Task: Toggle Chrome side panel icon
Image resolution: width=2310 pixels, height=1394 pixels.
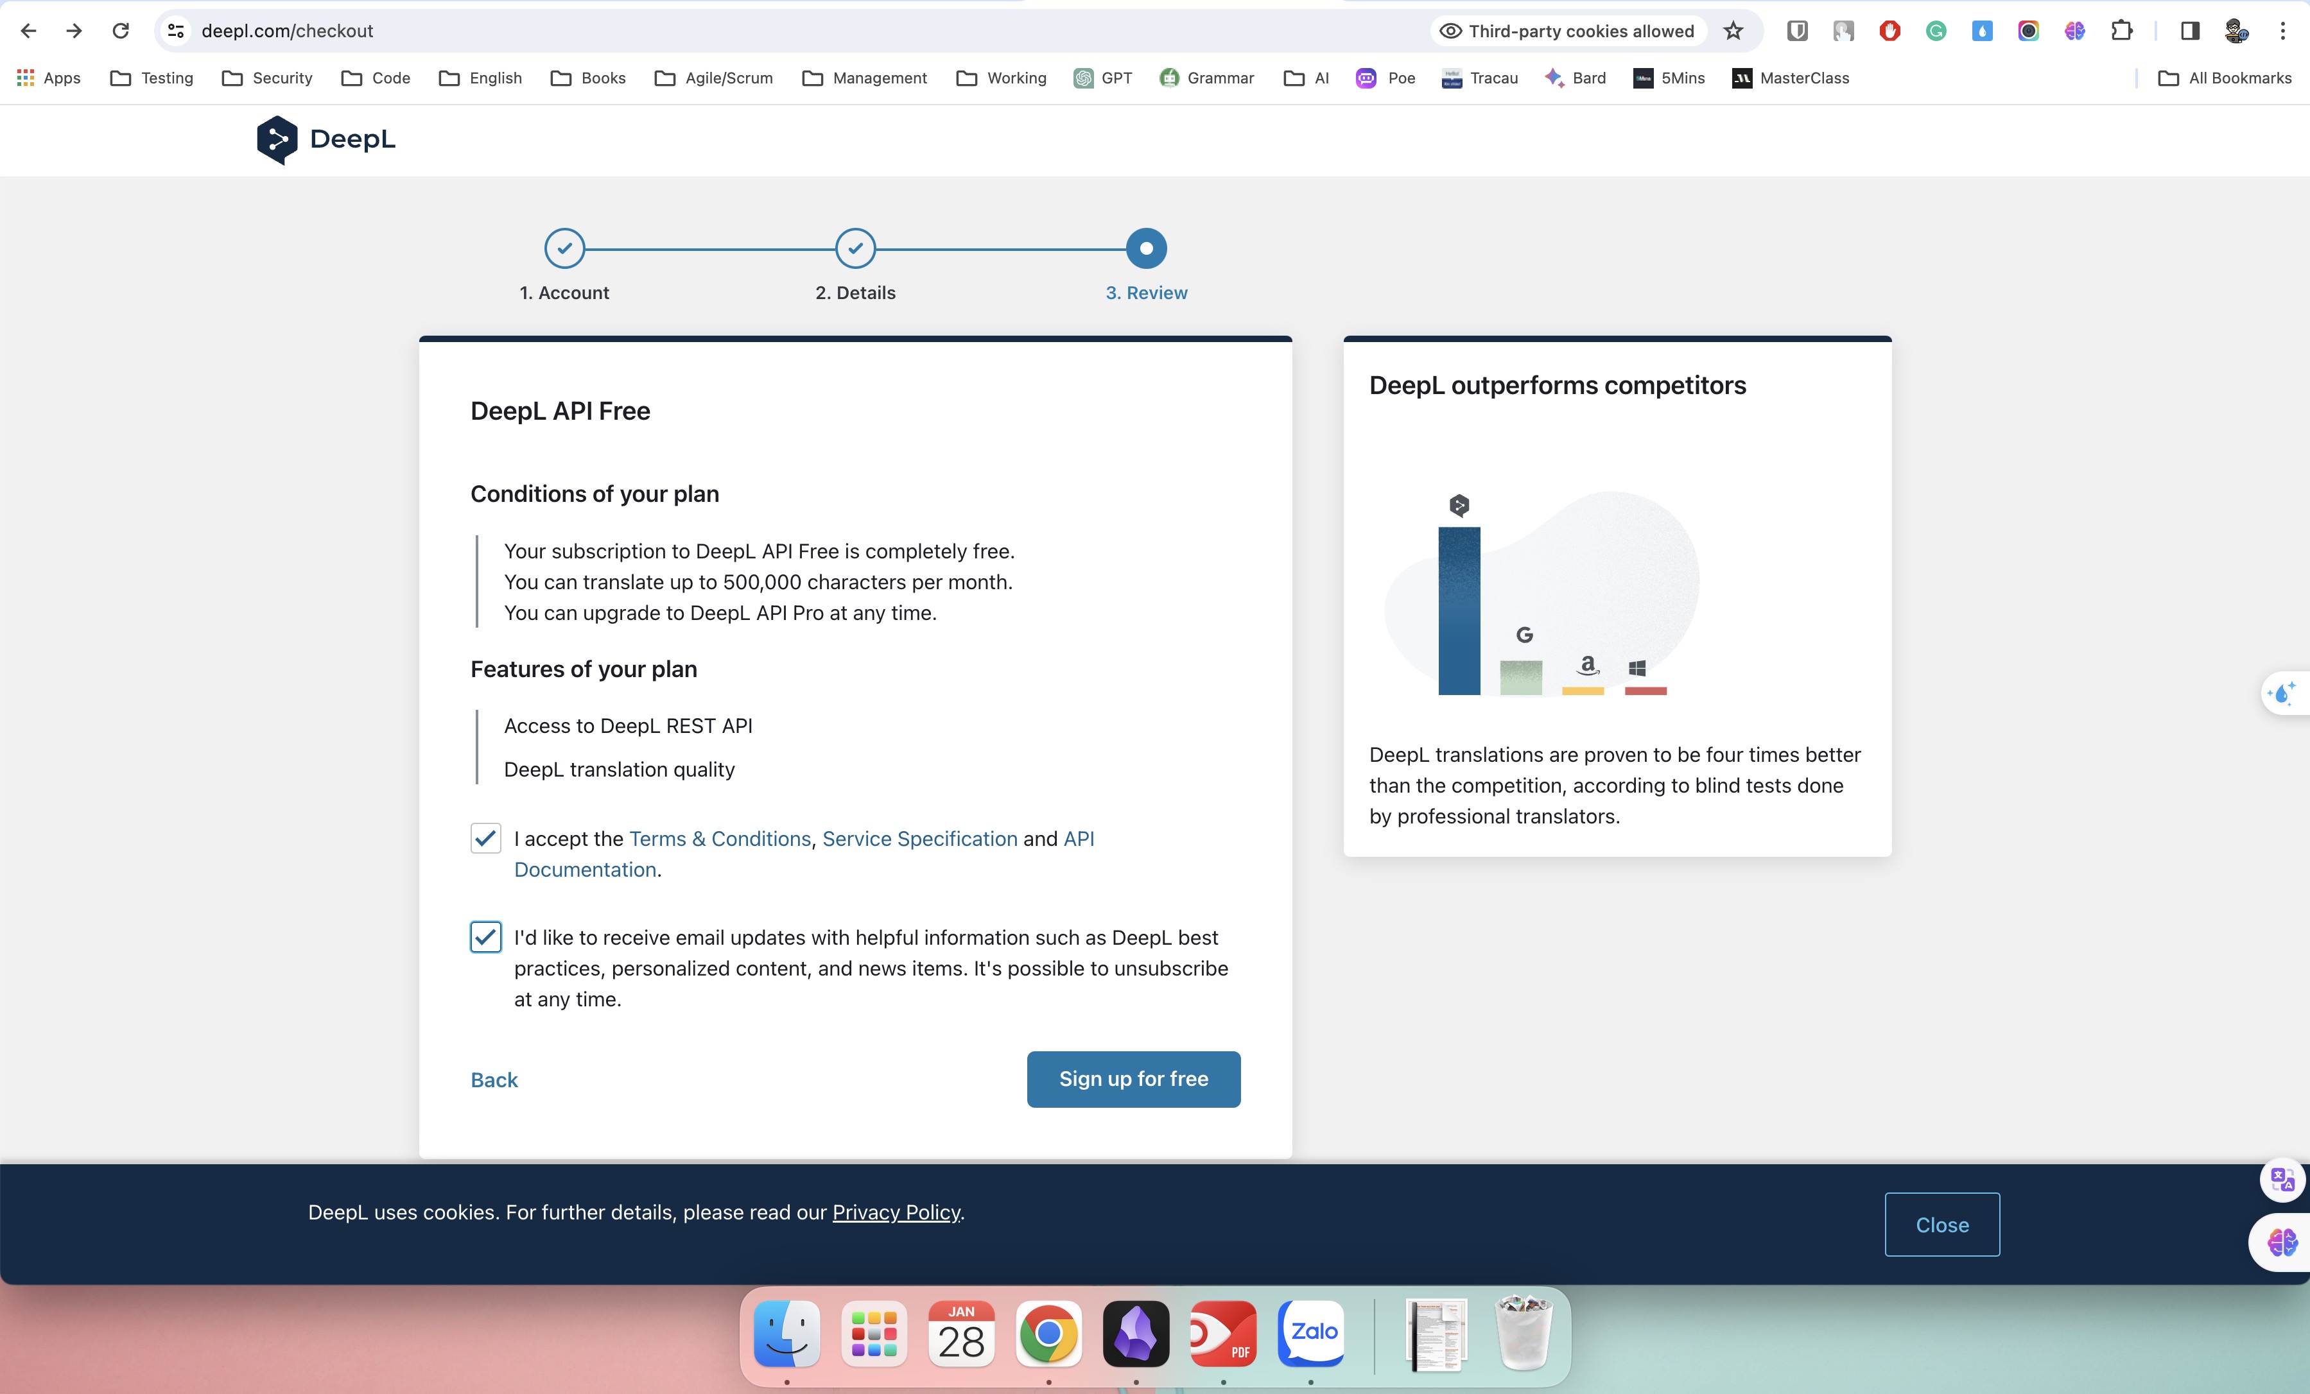Action: tap(2190, 31)
